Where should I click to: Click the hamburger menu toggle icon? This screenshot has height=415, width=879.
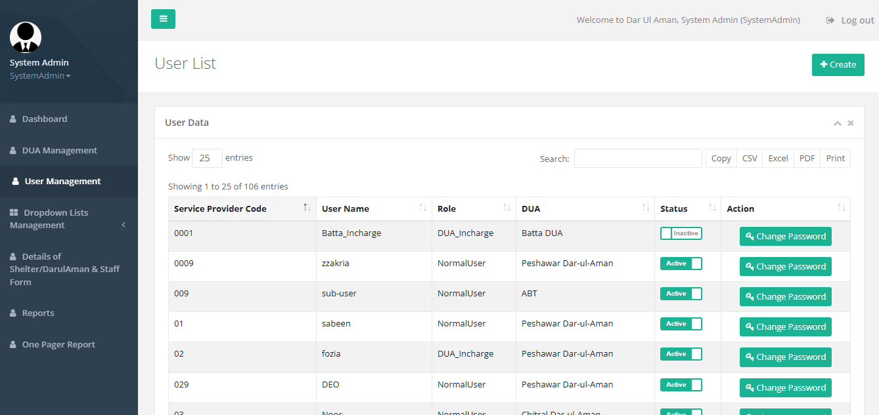coord(163,19)
